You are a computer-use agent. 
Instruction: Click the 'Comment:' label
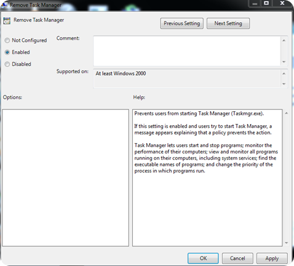point(68,38)
